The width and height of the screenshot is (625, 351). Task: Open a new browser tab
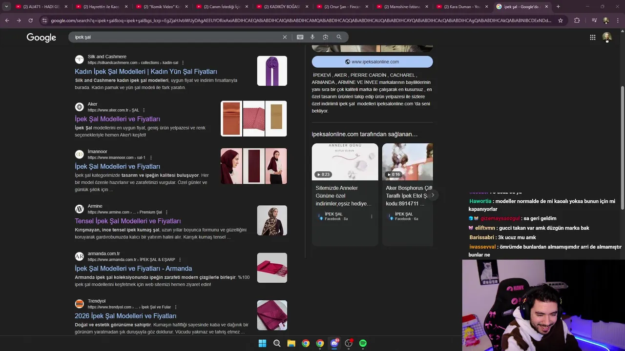coord(558,7)
